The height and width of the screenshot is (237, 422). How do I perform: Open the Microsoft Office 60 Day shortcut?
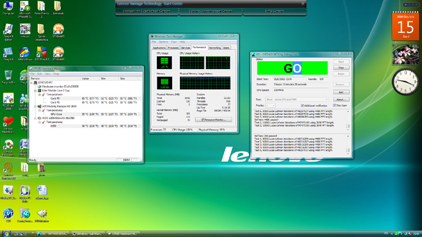click(x=25, y=10)
